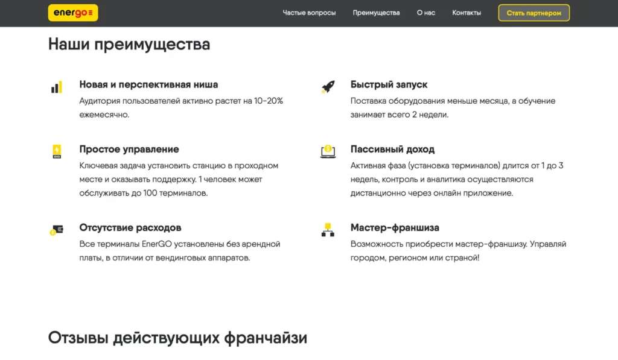
Task: Click the Простое управление heading
Action: tap(129, 149)
